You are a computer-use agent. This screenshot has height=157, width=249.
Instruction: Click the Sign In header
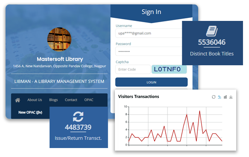[151, 12]
